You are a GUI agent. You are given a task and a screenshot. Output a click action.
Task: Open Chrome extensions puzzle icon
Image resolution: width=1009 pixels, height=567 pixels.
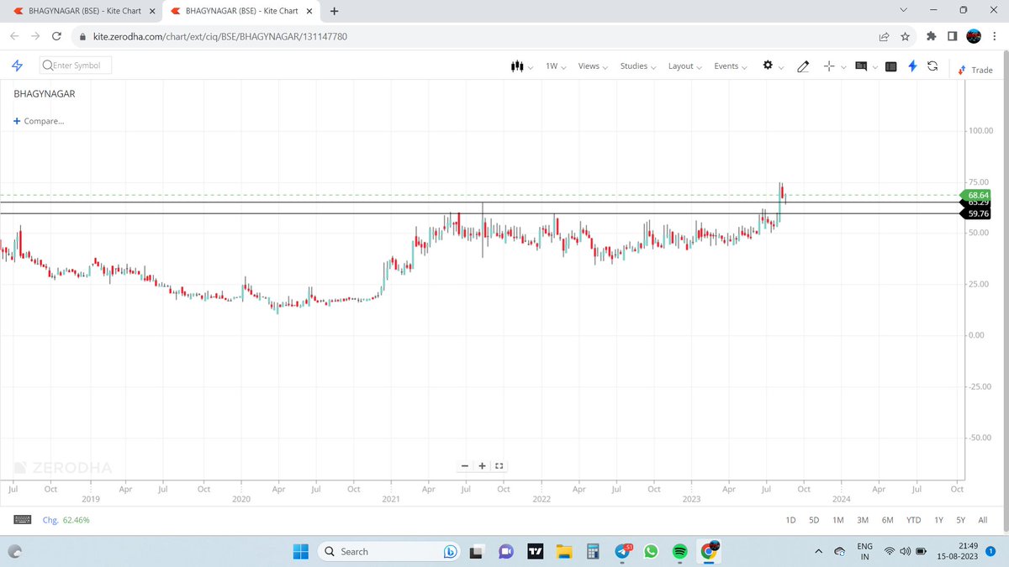pyautogui.click(x=931, y=37)
